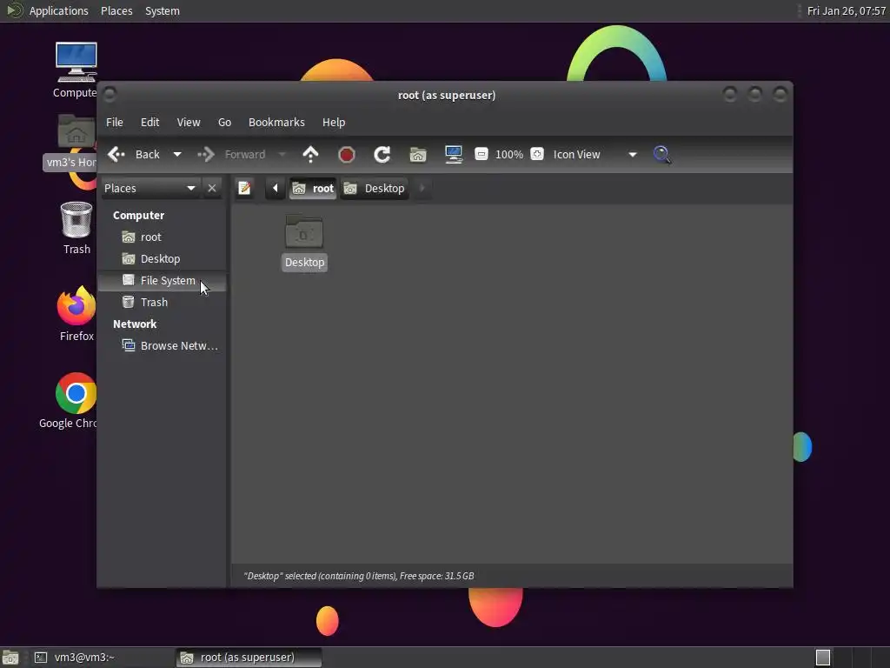Open File System in the sidebar
890x668 pixels.
[162, 281]
